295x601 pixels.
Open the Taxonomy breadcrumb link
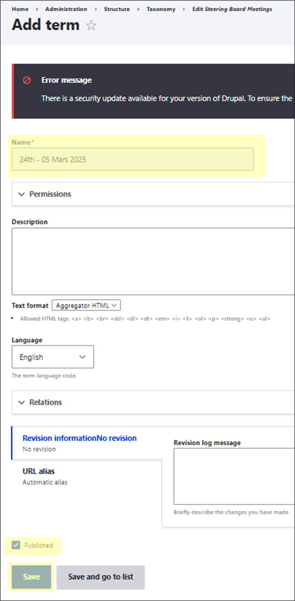click(x=161, y=9)
